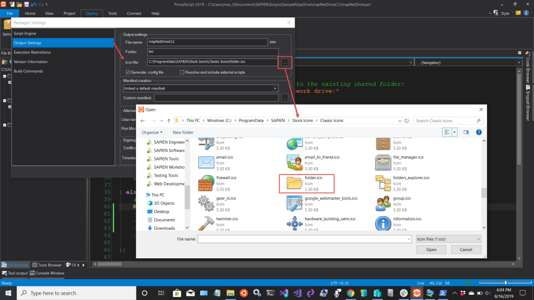Switch to the View ribbon tab
Screen dimensions: 534x300
(49, 13)
